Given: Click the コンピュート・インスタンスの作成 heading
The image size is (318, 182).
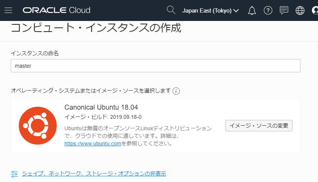Looking at the screenshot, I should click(96, 28).
